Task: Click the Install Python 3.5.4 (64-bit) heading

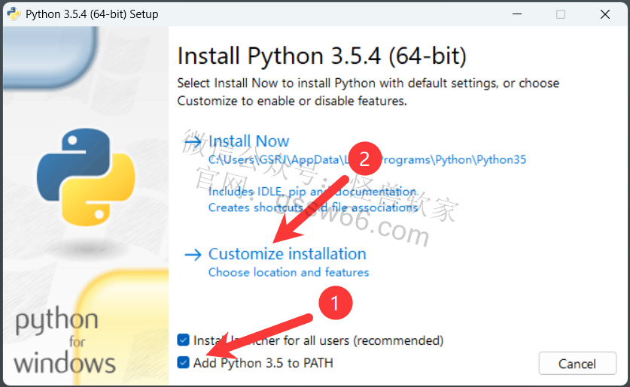Action: click(322, 56)
